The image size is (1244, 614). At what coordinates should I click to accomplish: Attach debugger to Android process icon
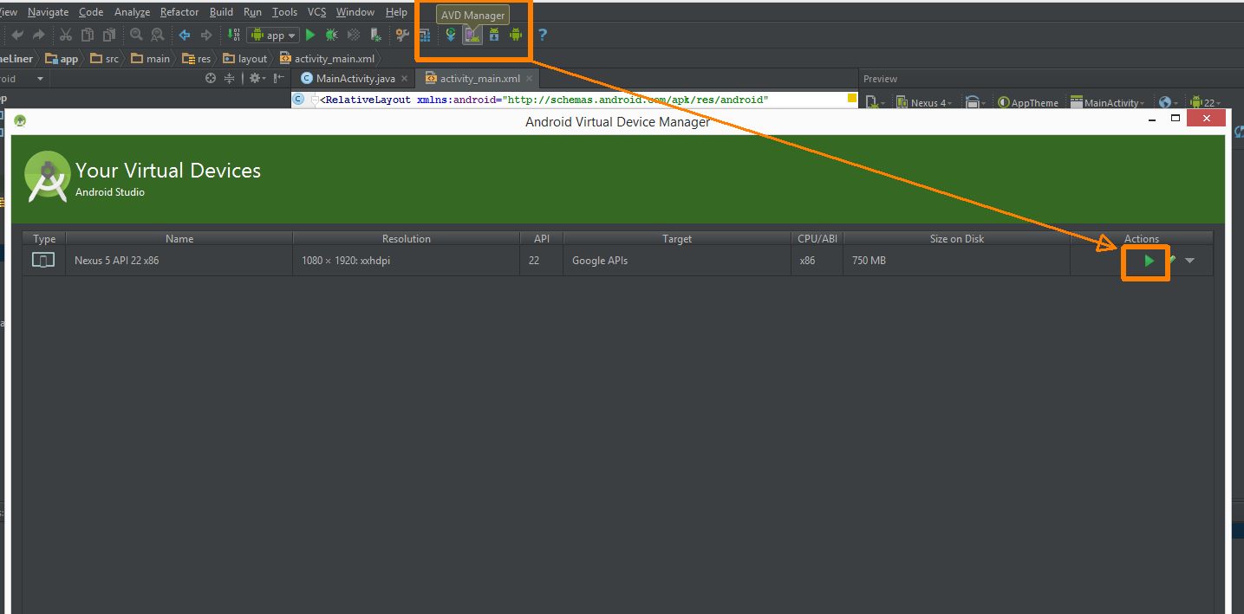coord(375,35)
